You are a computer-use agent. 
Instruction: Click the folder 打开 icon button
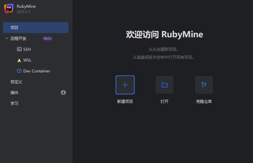164,85
